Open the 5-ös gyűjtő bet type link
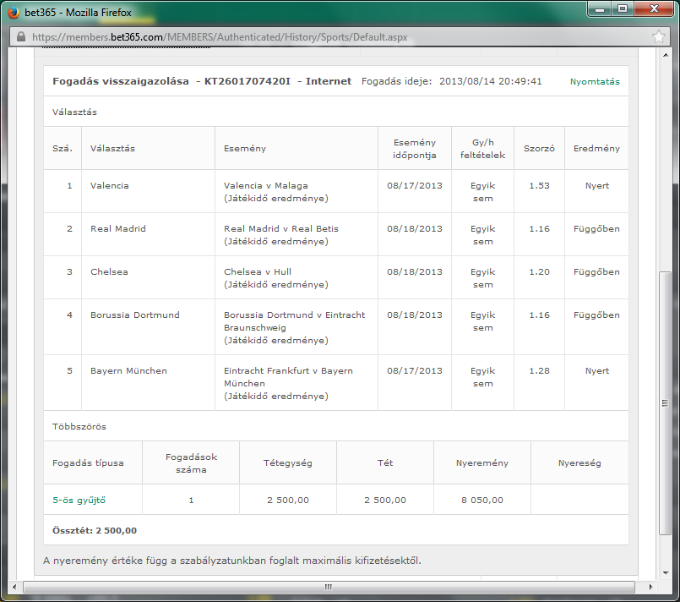The image size is (680, 602). pos(79,500)
